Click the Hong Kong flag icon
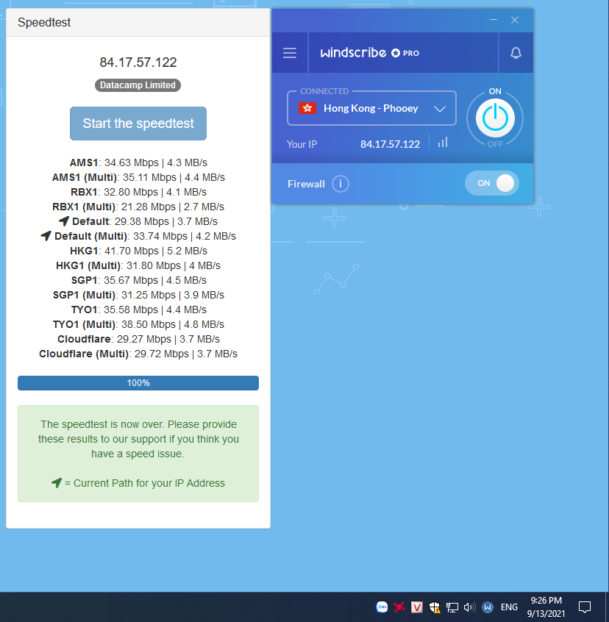Screen dimensions: 609x622 coord(307,108)
